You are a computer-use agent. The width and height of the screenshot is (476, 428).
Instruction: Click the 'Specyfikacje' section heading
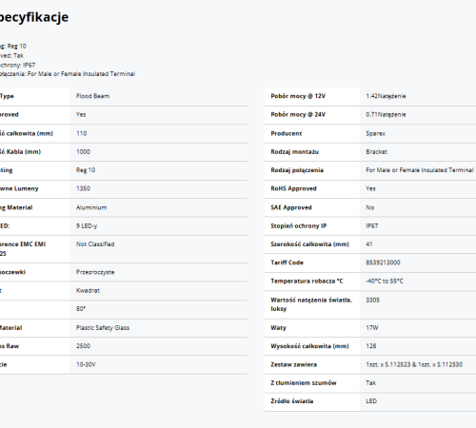[x=34, y=17]
